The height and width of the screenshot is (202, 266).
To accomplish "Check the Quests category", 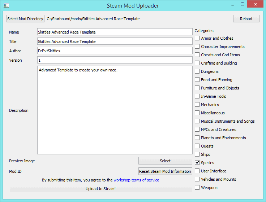I will (x=197, y=146).
